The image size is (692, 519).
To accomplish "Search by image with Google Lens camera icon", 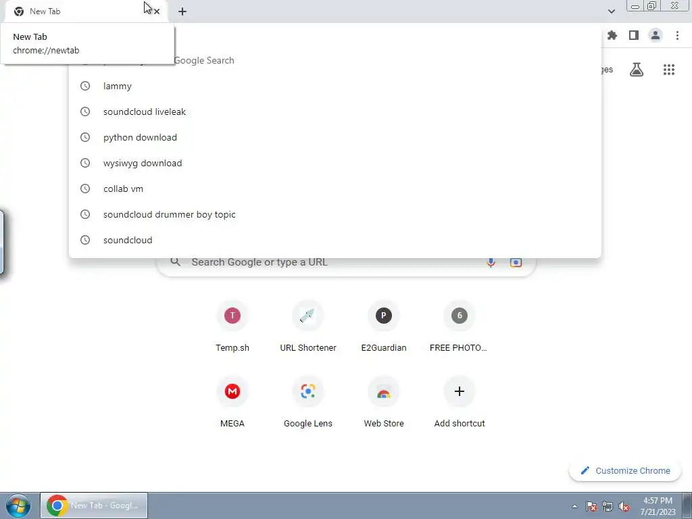I will tap(516, 263).
